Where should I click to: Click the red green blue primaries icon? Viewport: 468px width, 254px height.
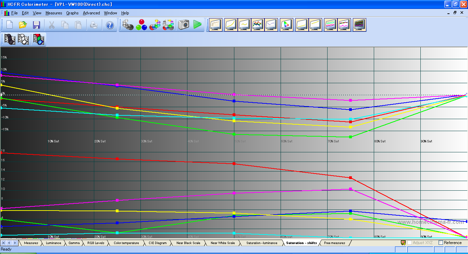[141, 25]
